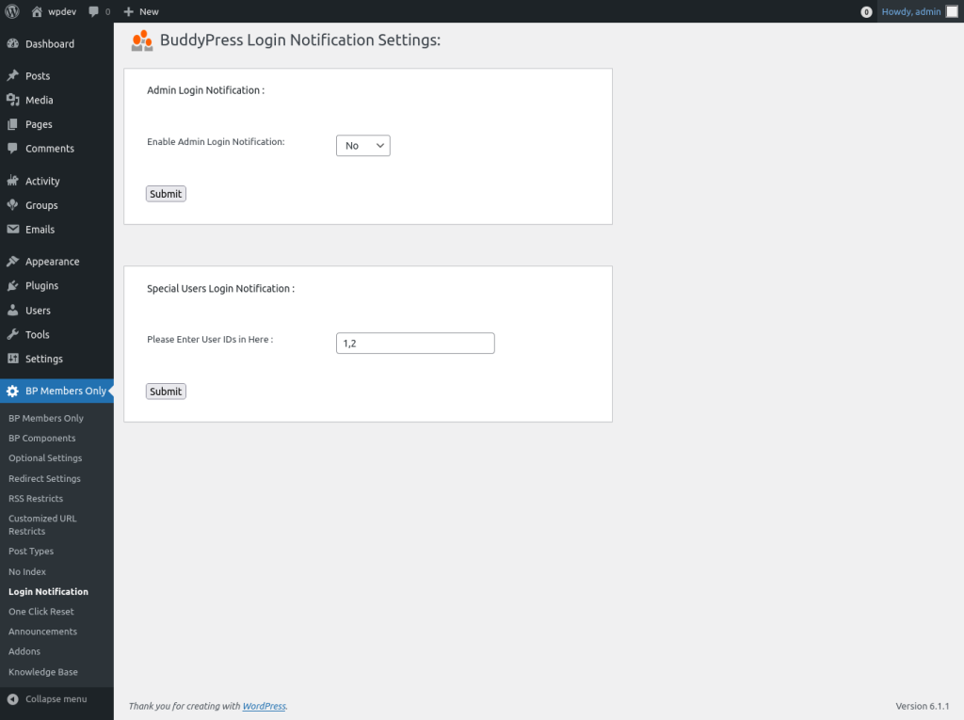Viewport: 964px width, 720px height.
Task: Open the Enable Admin Login Notification dropdown
Action: (x=362, y=146)
